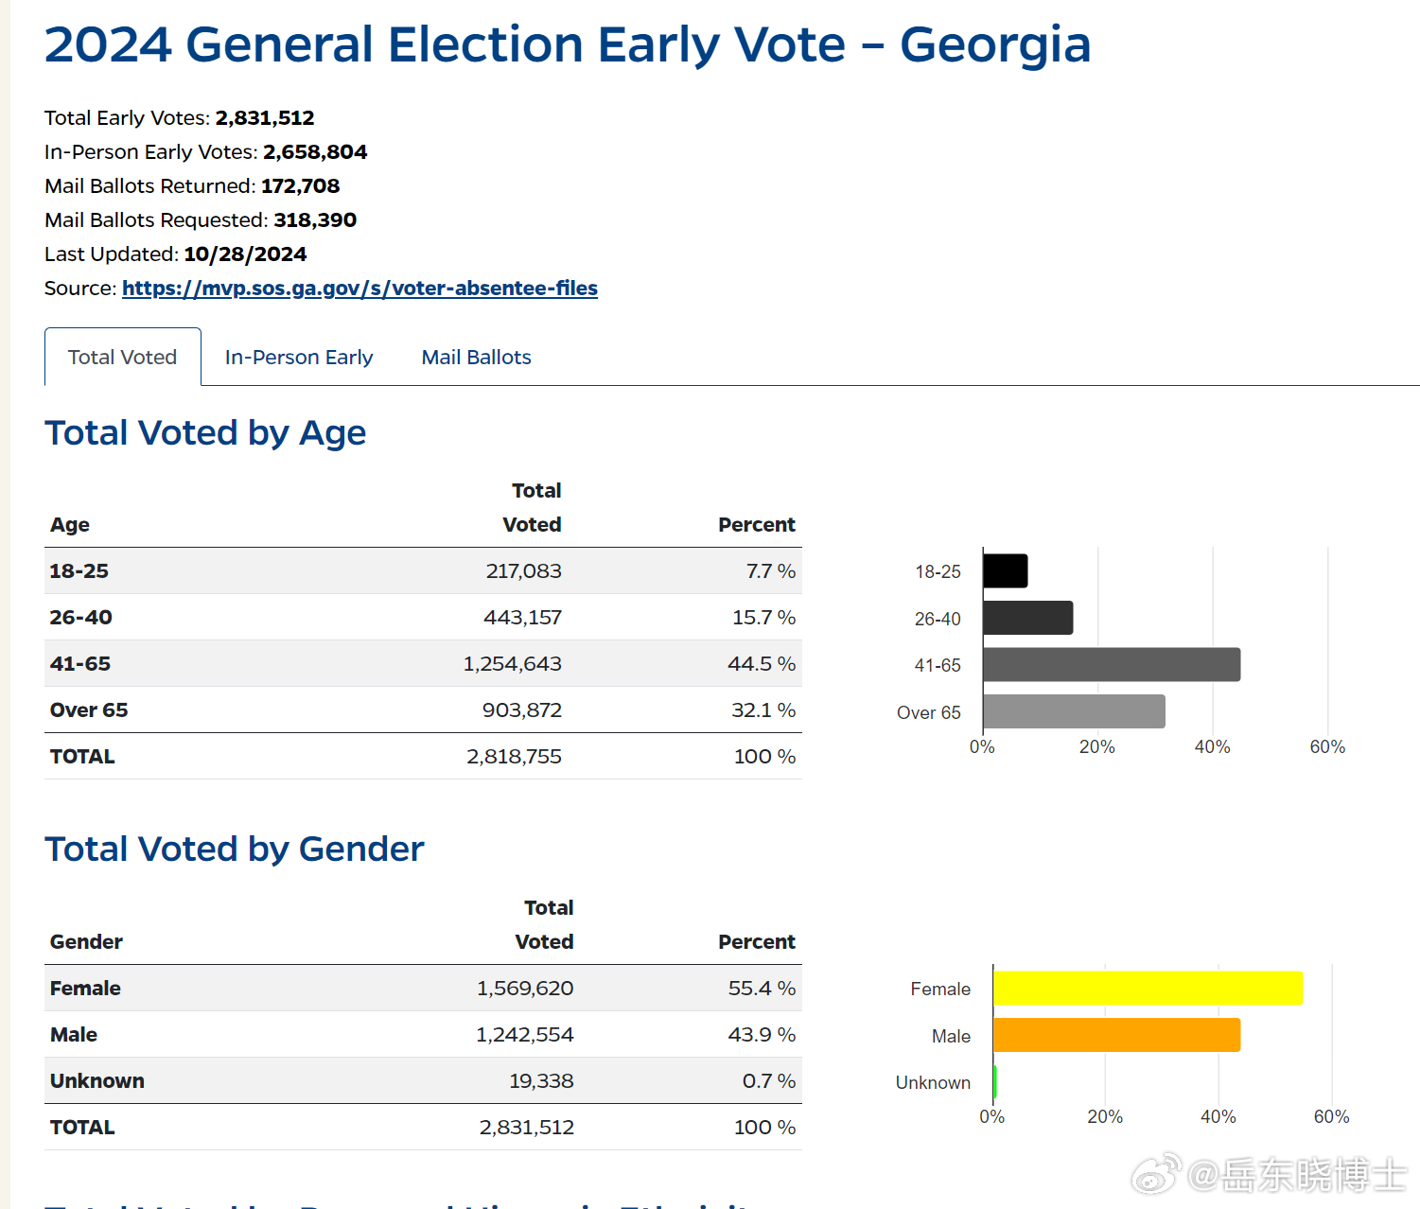Click the Unknown row in the gender table

(422, 1081)
